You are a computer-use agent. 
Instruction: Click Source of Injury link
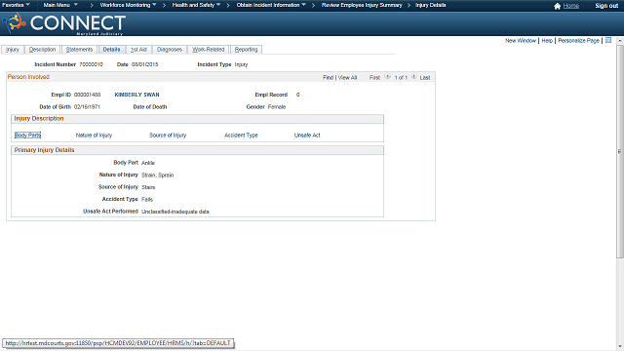pos(168,135)
